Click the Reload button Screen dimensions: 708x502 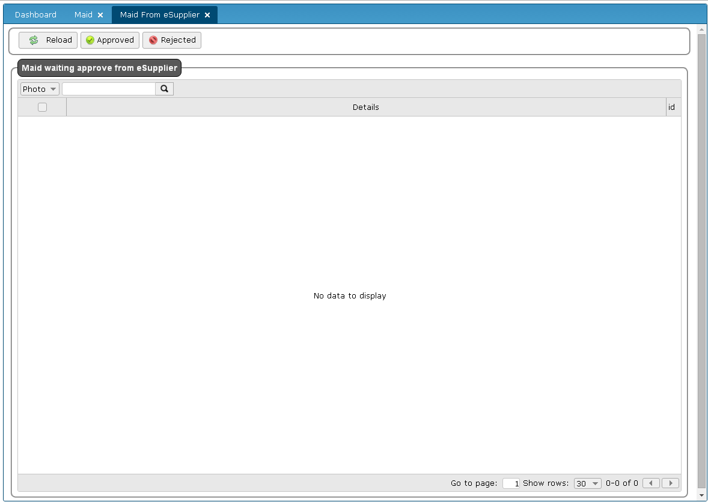pos(48,40)
